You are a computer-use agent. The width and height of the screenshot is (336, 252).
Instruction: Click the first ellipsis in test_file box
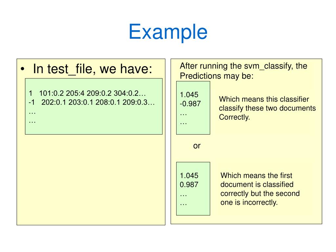[x=32, y=113]
